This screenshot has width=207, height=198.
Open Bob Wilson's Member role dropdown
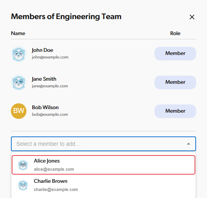[x=175, y=111]
